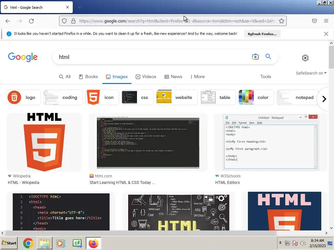The height and width of the screenshot is (250, 334).
Task: Filter by the css chip
Action: 137,97
